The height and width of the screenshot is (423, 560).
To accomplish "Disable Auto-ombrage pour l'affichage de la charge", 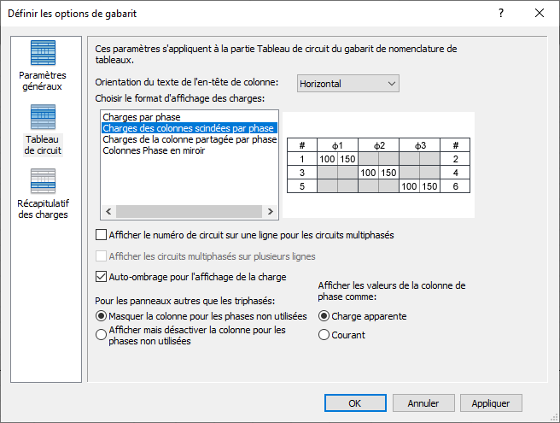I will (x=102, y=277).
